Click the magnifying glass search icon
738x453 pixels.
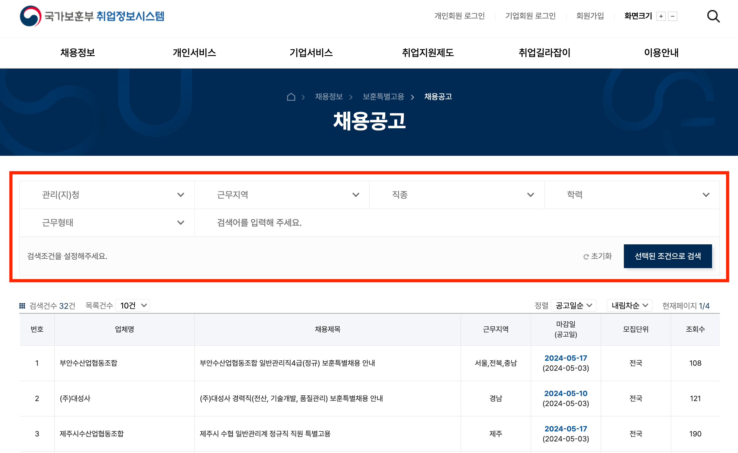point(713,16)
